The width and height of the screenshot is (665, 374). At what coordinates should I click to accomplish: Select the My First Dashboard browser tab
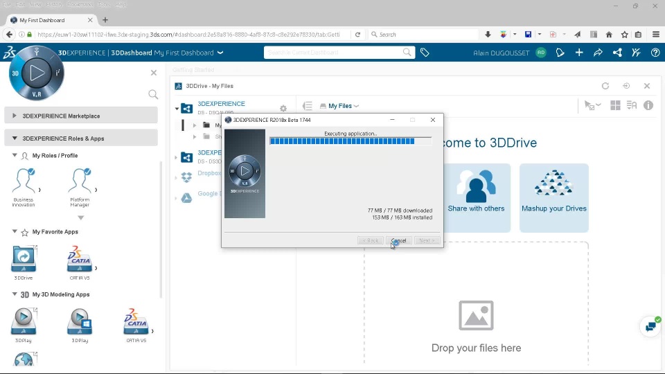click(x=51, y=20)
